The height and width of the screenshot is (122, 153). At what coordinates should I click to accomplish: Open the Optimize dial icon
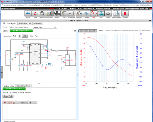click(79, 14)
